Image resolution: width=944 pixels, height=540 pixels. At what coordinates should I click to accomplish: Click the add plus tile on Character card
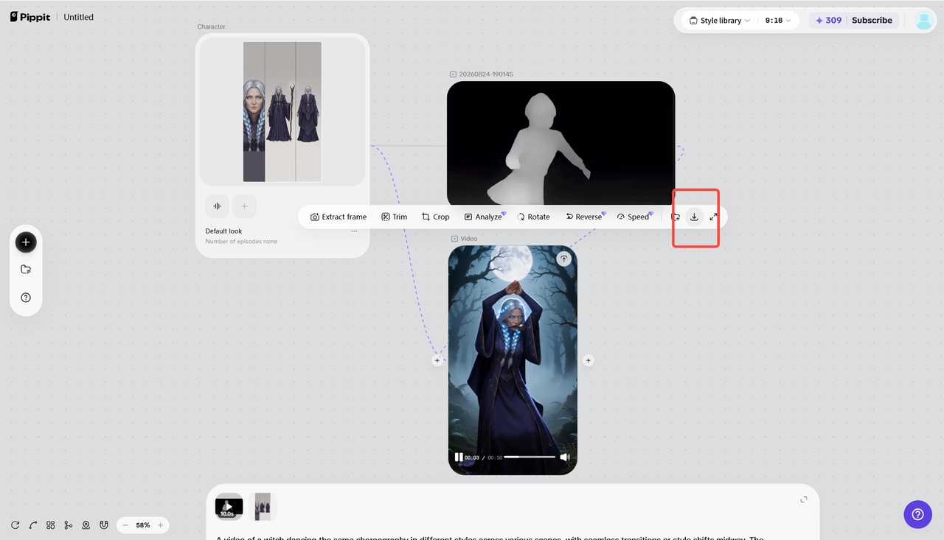click(x=245, y=206)
